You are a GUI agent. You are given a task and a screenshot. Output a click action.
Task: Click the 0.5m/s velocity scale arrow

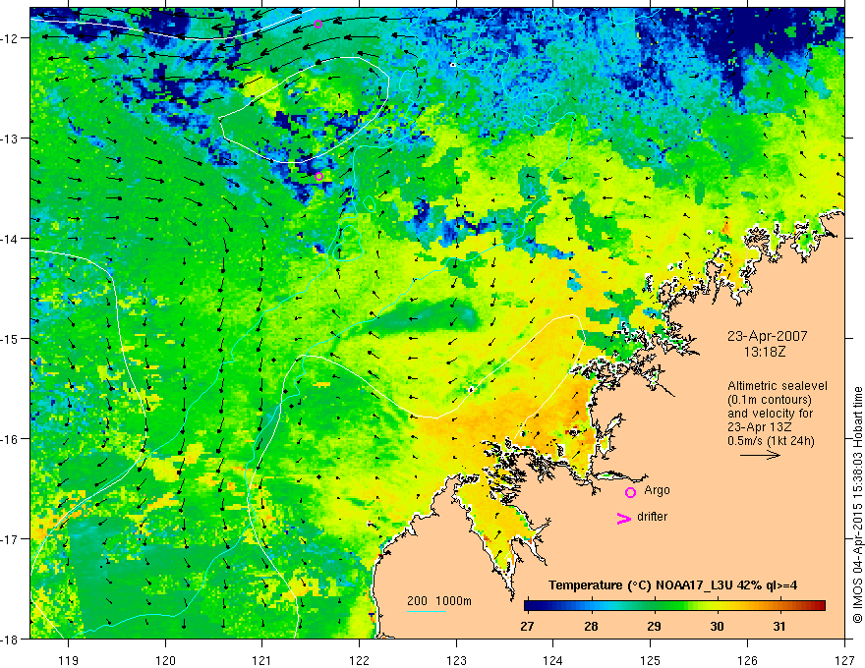(760, 455)
